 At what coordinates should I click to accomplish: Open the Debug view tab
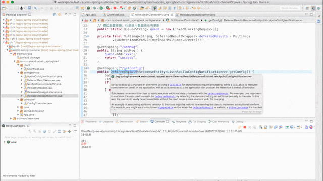238,122
